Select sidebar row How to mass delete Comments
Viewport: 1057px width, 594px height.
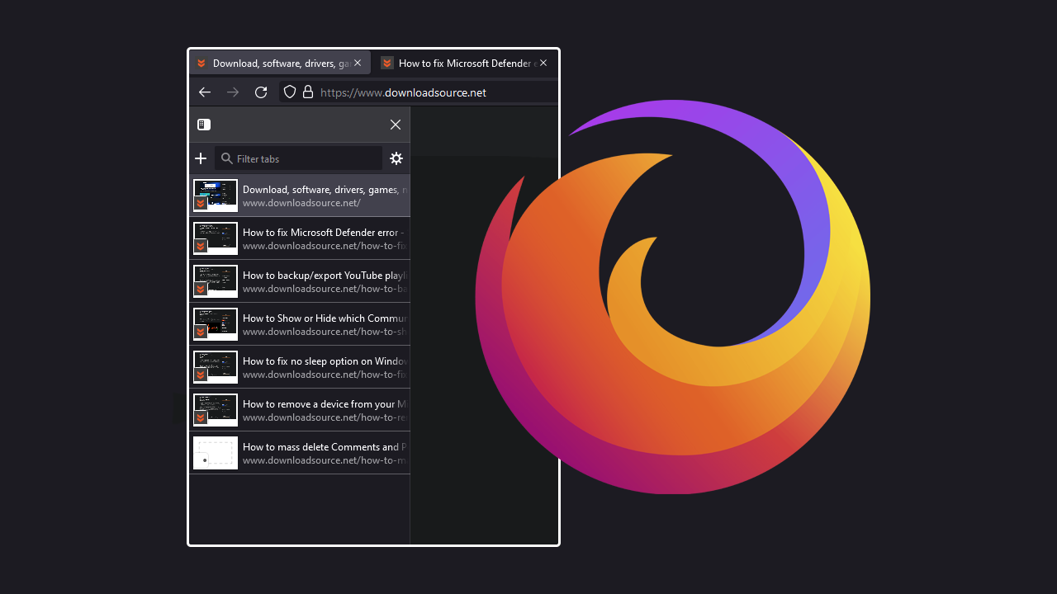tap(300, 453)
